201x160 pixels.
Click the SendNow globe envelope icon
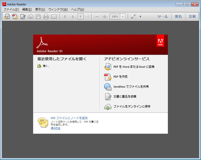[108, 87]
